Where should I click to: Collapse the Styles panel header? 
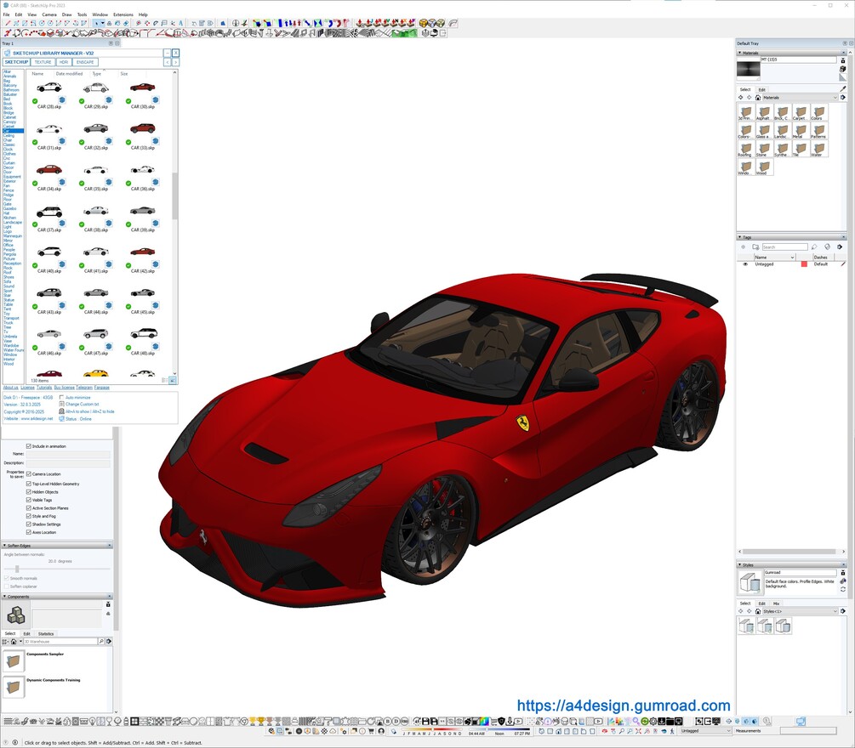coord(791,565)
